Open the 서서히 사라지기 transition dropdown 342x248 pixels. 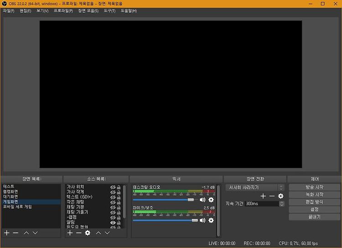pyautogui.click(x=255, y=187)
